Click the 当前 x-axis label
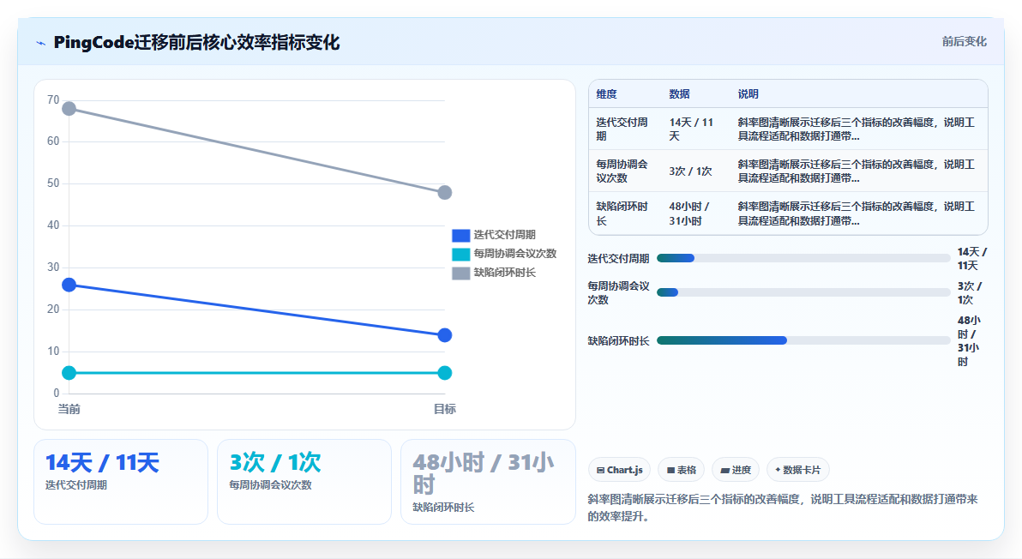The width and height of the screenshot is (1022, 559). (69, 409)
